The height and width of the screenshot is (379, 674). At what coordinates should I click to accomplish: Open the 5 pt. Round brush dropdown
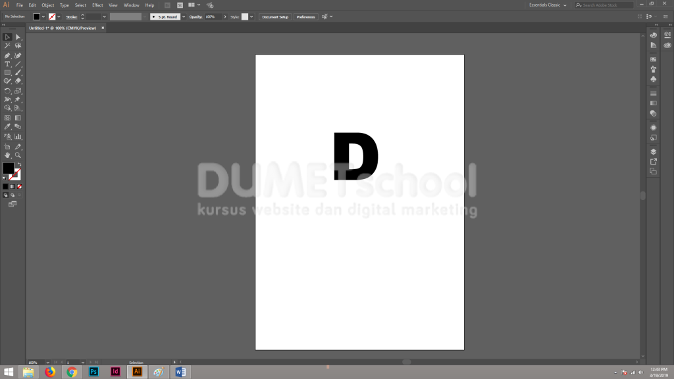pos(184,16)
